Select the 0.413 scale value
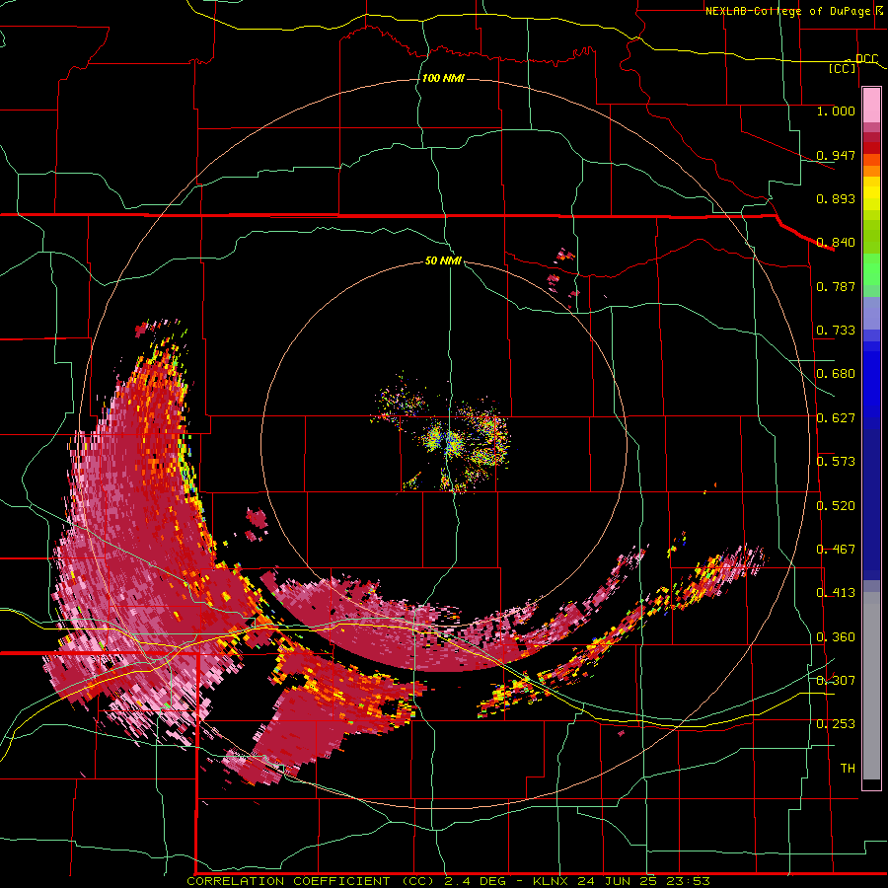The width and height of the screenshot is (888, 888). 836,593
